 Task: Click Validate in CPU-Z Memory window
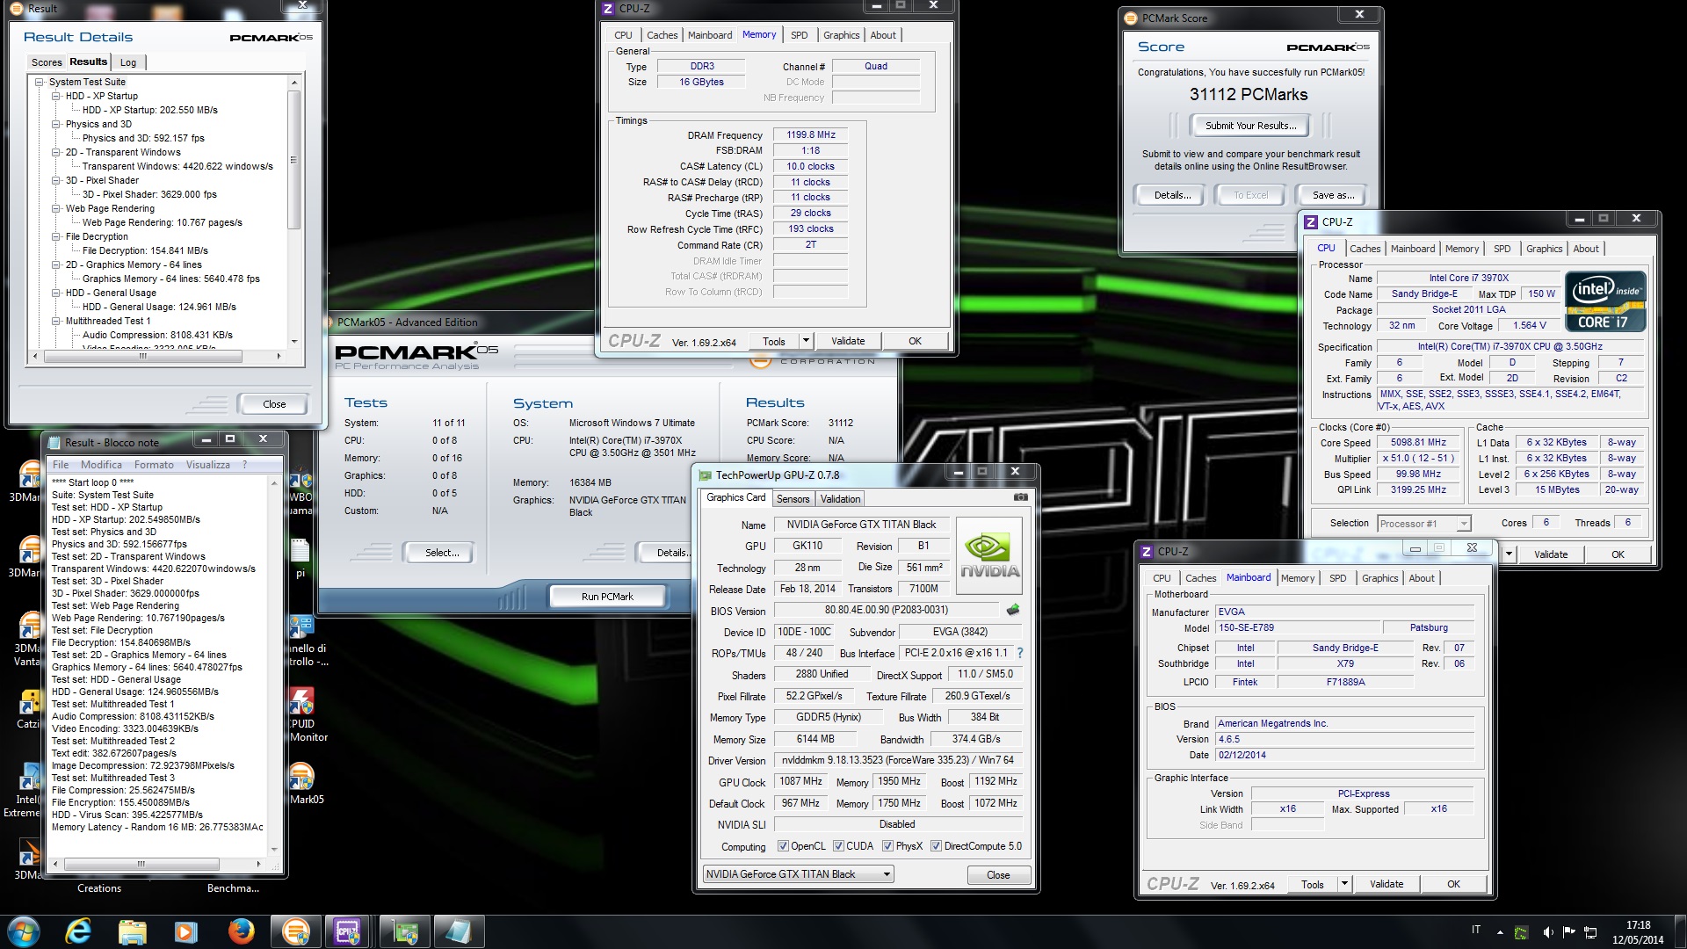(x=848, y=341)
